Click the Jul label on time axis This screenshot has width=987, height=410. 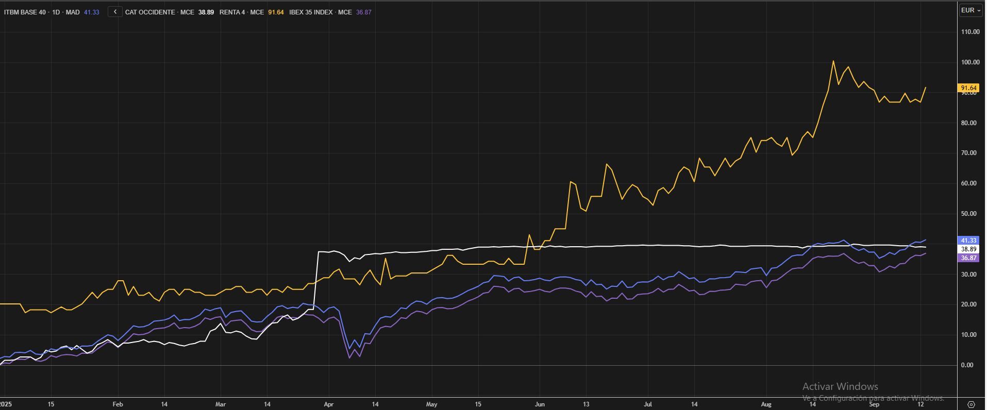(x=648, y=404)
